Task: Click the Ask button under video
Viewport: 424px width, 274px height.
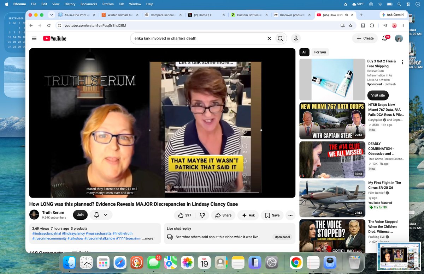Action: click(x=248, y=215)
